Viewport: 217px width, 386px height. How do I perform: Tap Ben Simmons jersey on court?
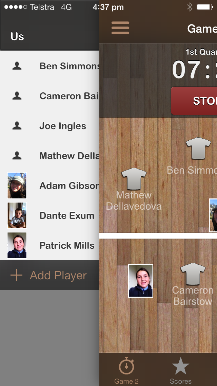(198, 148)
